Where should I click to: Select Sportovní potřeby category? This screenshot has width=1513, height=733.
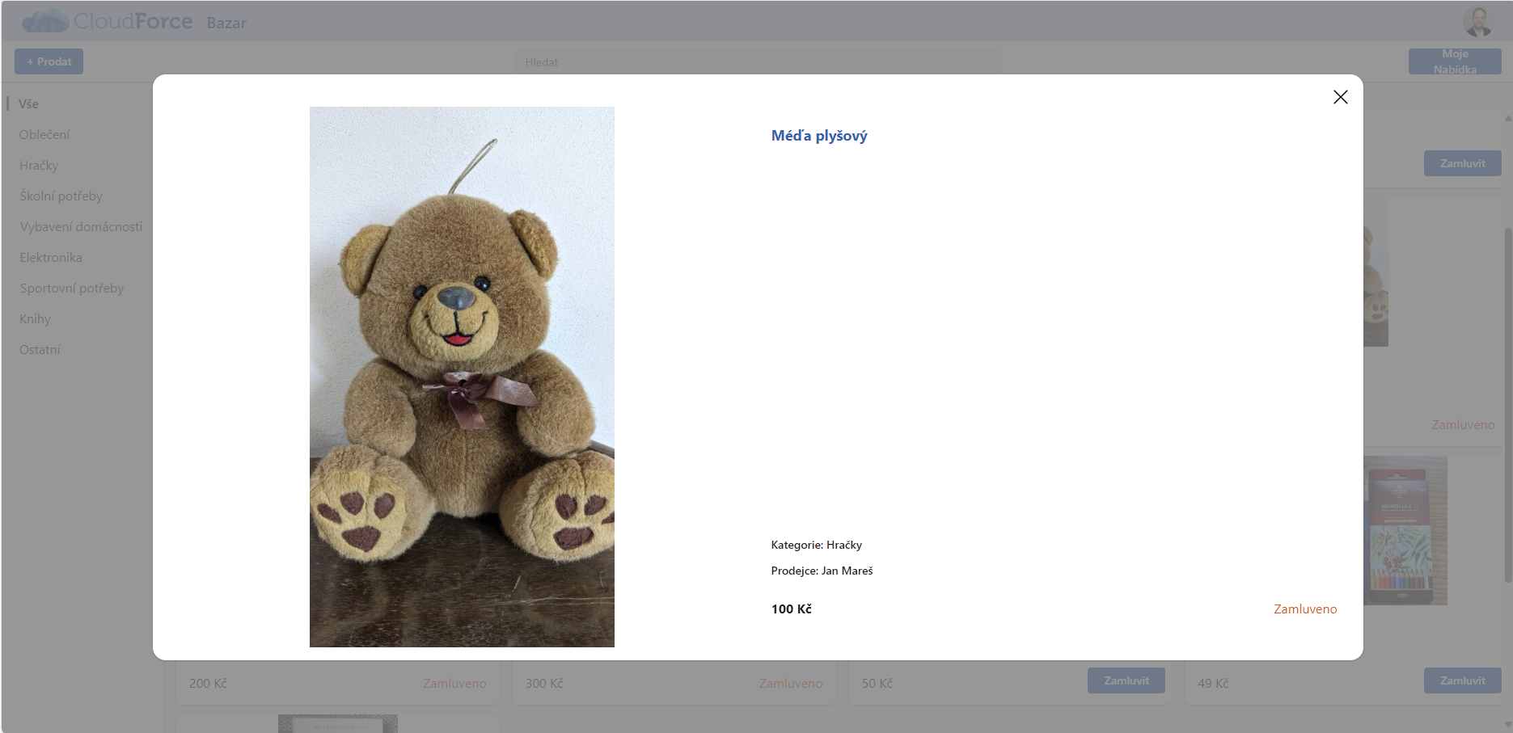coord(72,289)
